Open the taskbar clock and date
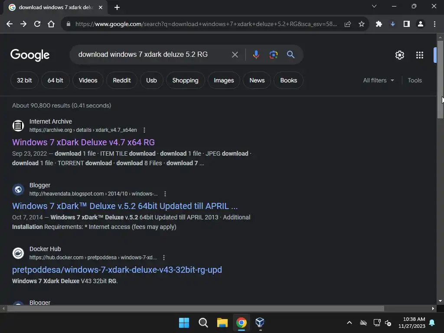Image resolution: width=444 pixels, height=333 pixels. pyautogui.click(x=412, y=323)
